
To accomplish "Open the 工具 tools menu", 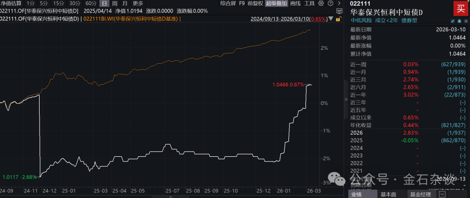I will [309, 3].
